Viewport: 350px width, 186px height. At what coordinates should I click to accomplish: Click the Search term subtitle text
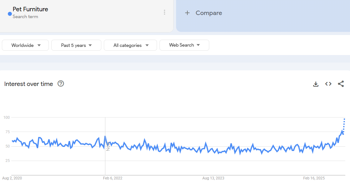click(25, 17)
